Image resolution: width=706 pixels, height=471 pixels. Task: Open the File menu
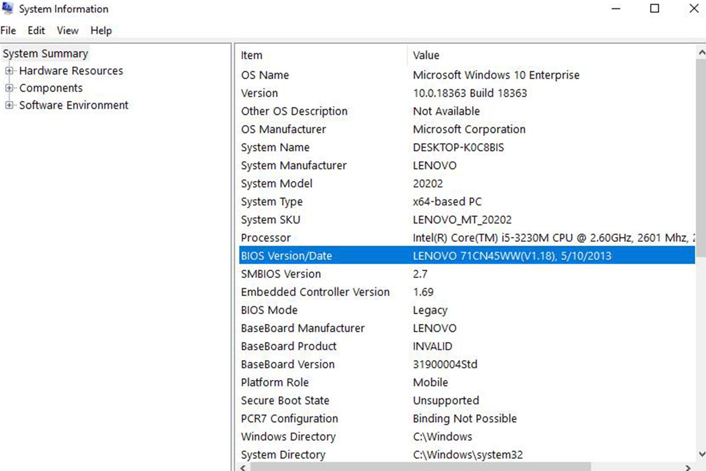point(8,31)
